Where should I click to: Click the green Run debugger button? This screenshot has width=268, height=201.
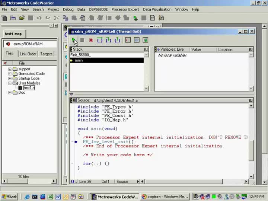coord(74,40)
